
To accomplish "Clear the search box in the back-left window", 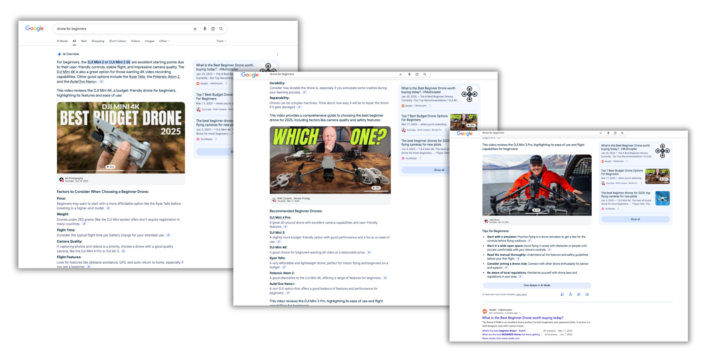I will tap(195, 29).
